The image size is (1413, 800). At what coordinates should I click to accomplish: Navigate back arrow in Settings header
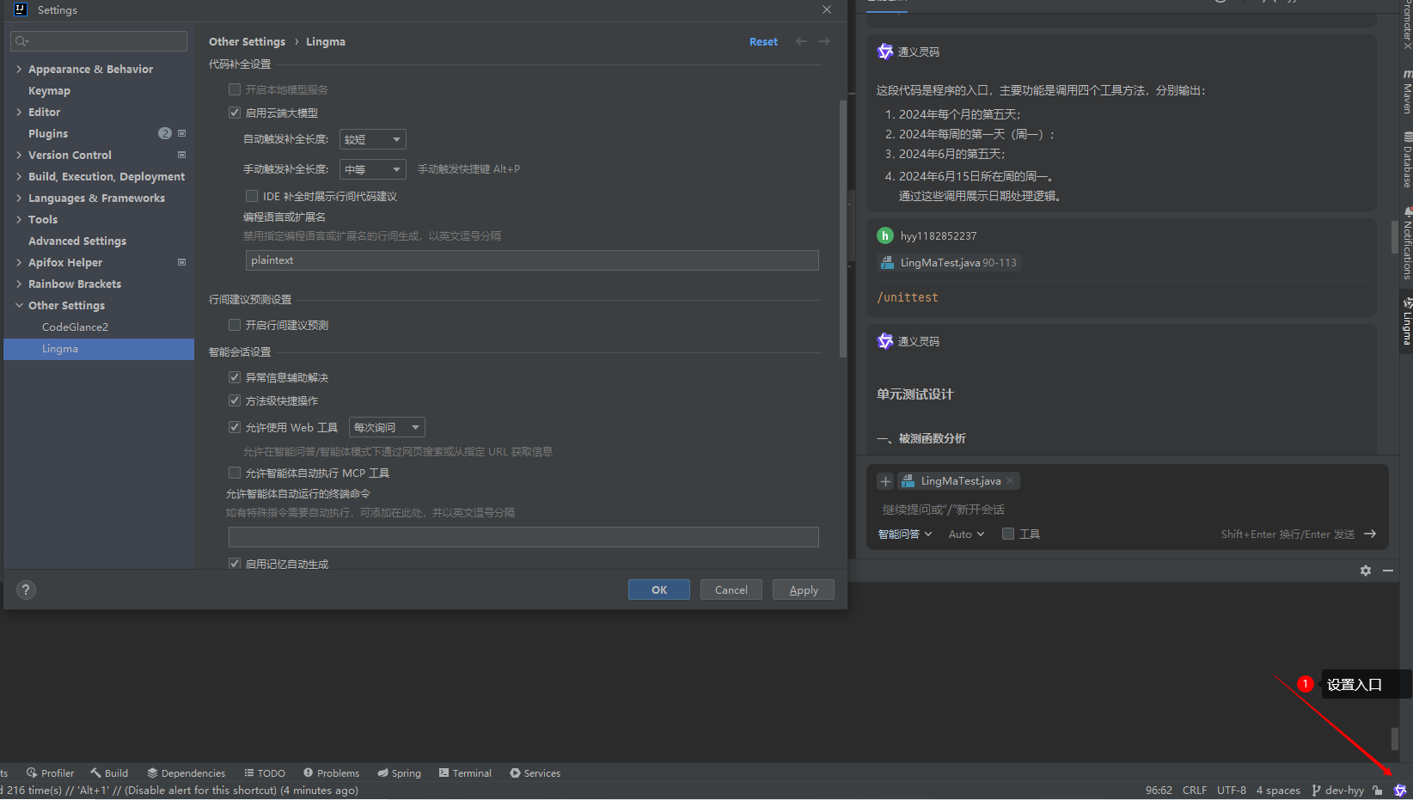pyautogui.click(x=801, y=41)
